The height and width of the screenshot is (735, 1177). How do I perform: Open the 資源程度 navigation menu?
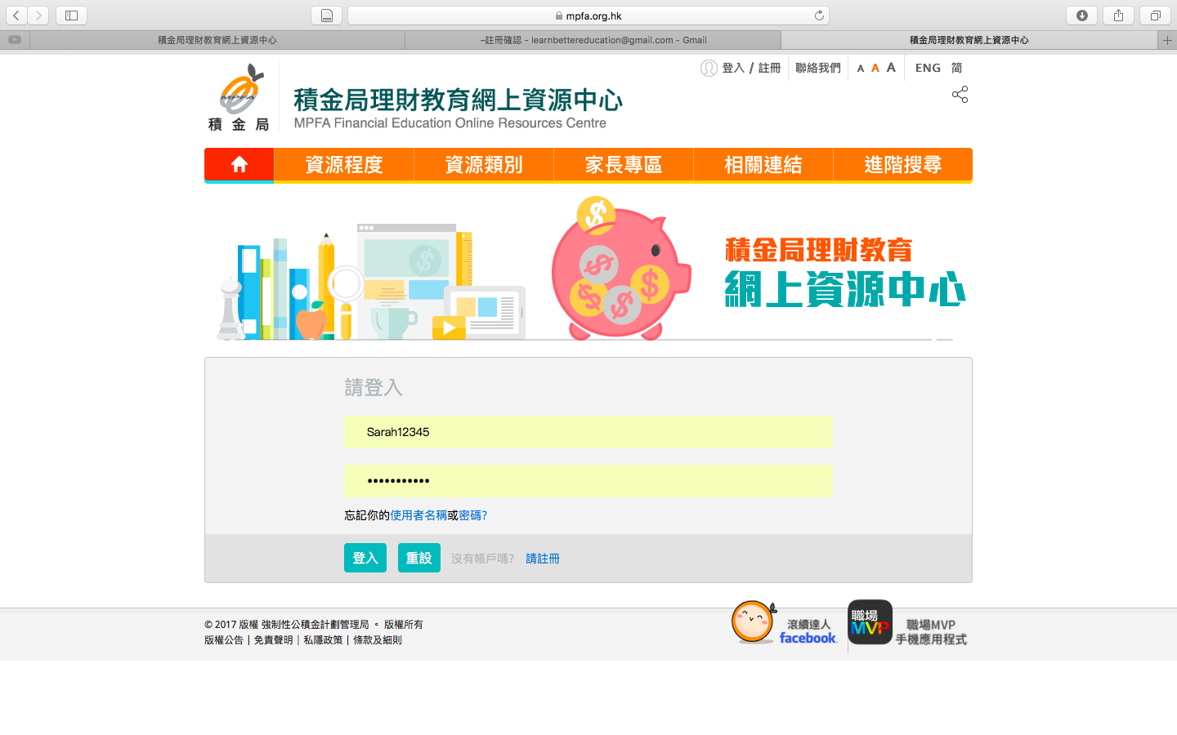click(344, 165)
